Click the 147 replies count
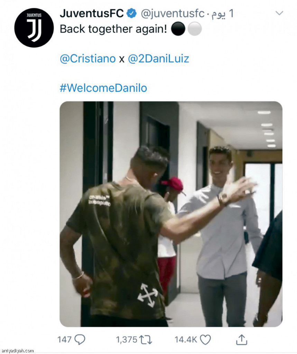Viewport: 297px width, 354px height. (x=64, y=339)
